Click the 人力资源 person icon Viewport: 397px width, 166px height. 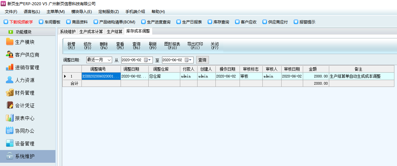(x=10, y=80)
